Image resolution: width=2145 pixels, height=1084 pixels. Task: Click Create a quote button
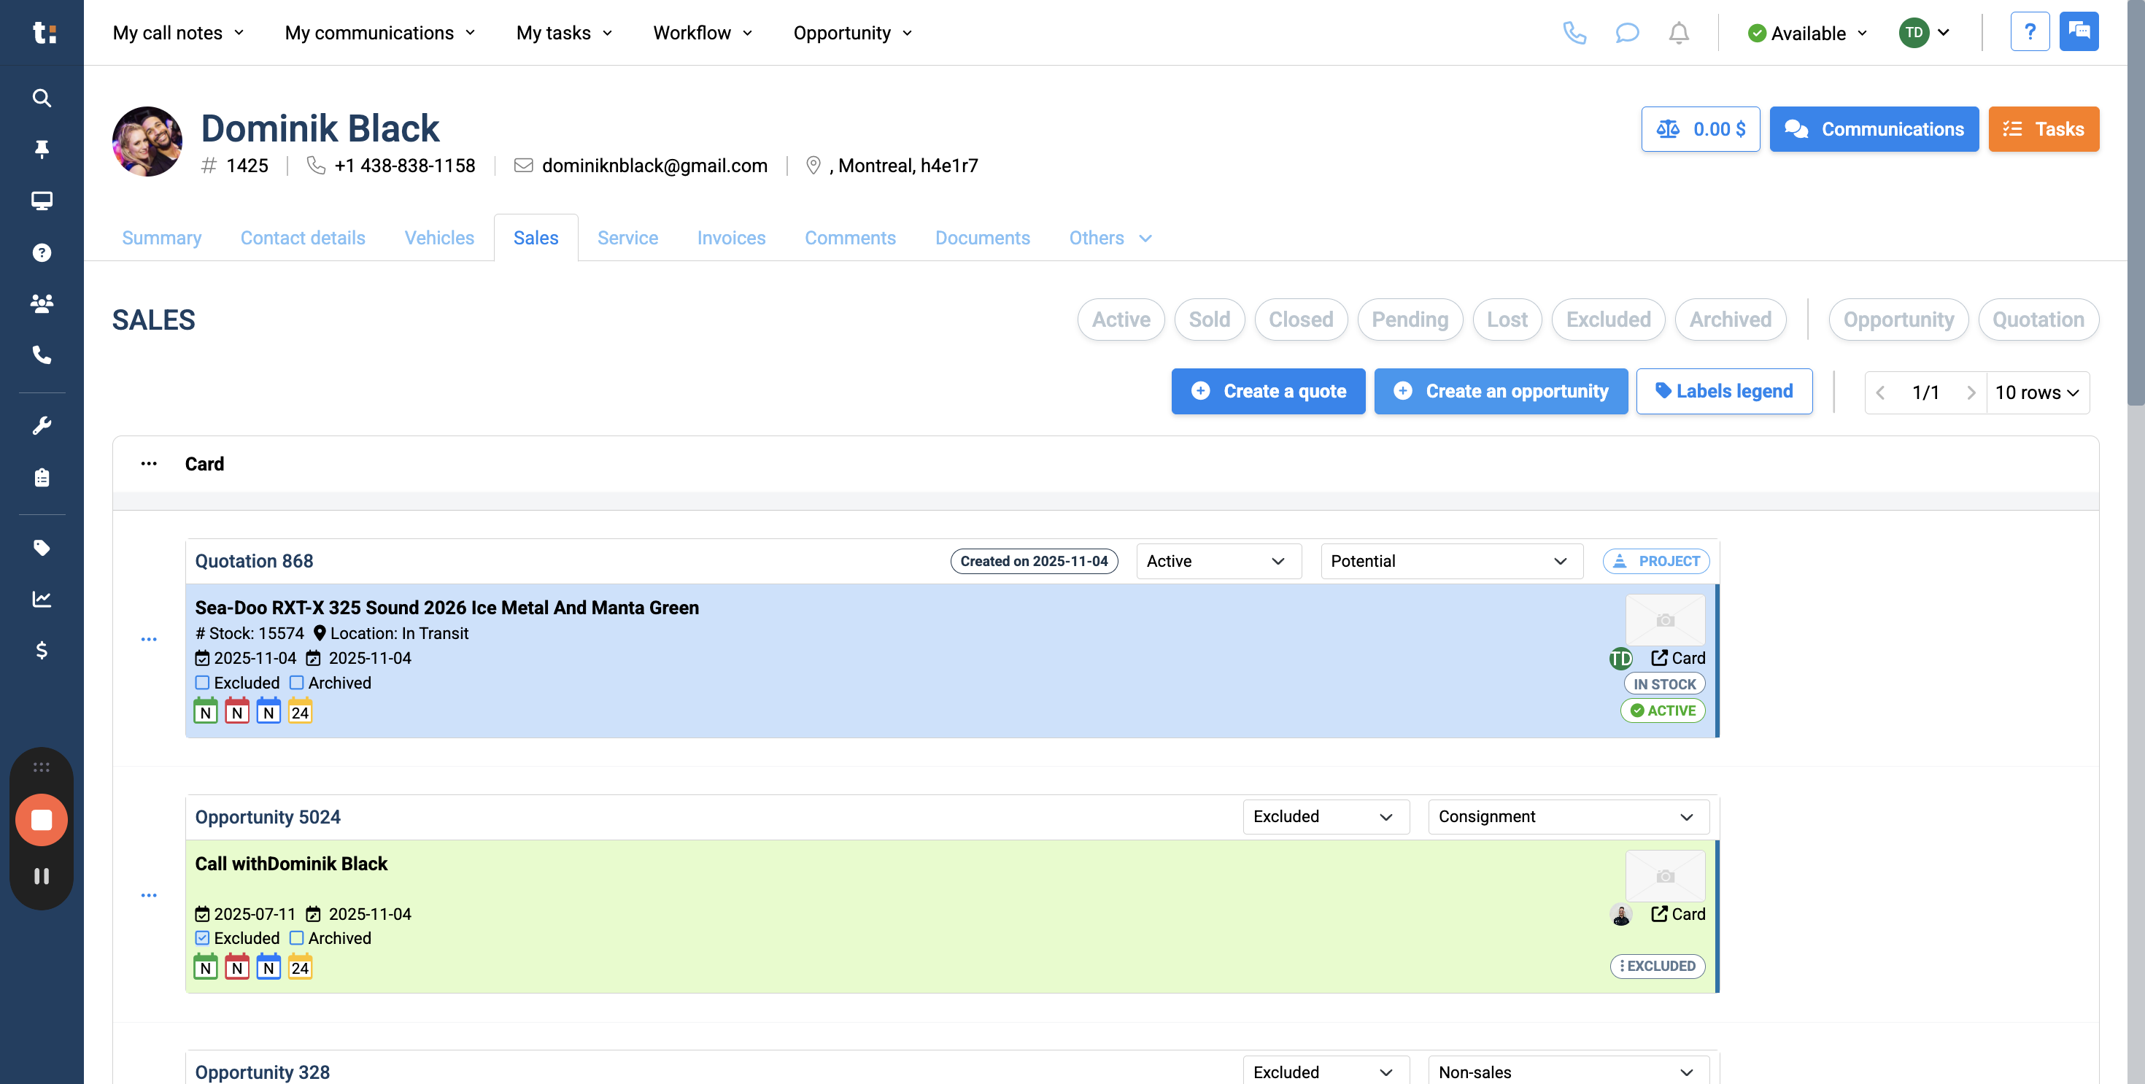click(1267, 391)
